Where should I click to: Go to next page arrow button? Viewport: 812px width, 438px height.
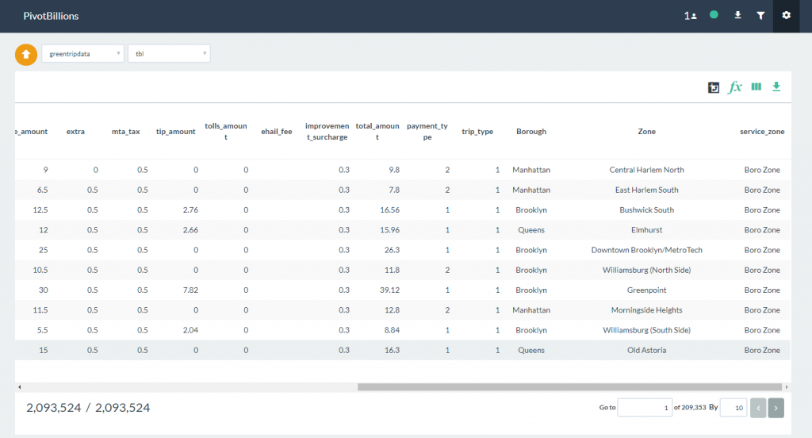(x=776, y=408)
